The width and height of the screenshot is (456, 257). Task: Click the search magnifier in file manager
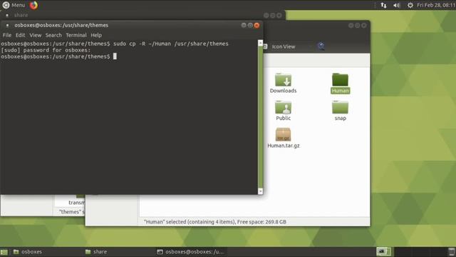click(321, 46)
